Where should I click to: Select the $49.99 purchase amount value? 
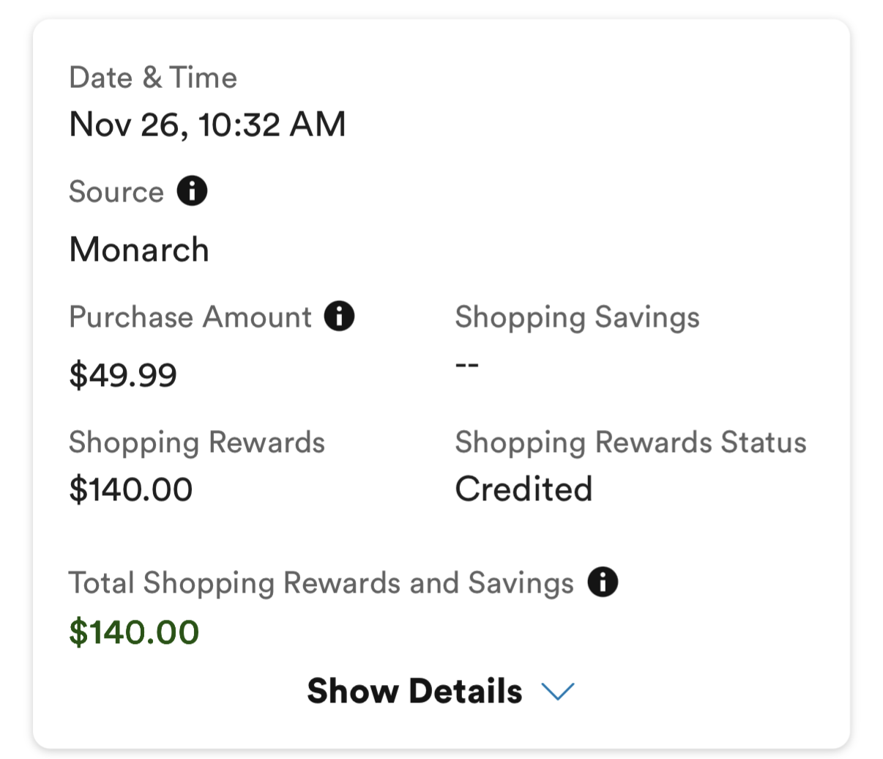[x=123, y=375]
